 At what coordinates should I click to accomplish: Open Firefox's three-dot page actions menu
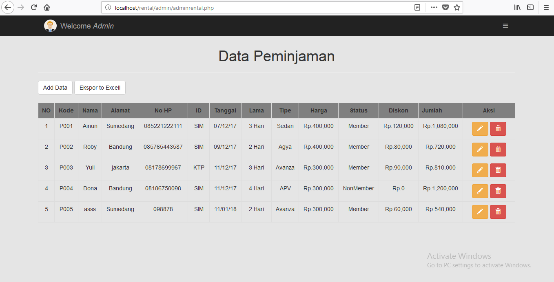pyautogui.click(x=434, y=7)
